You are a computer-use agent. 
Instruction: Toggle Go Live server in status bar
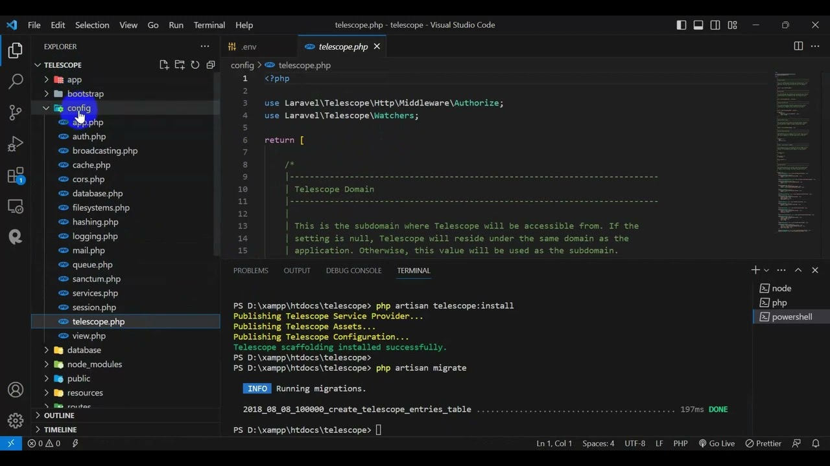point(717,443)
